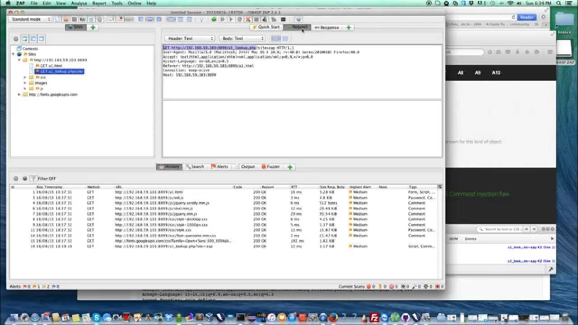578x325 pixels.
Task: Click the Reader button in Safari window
Action: tap(527, 17)
